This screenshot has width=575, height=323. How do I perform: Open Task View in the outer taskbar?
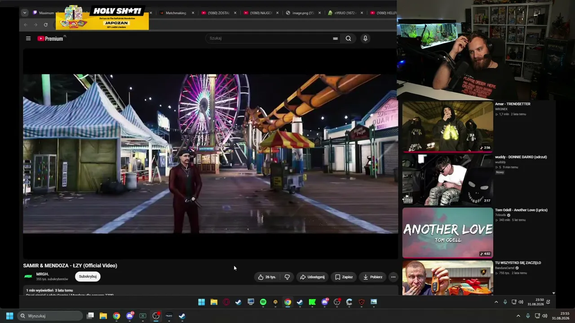coord(90,316)
